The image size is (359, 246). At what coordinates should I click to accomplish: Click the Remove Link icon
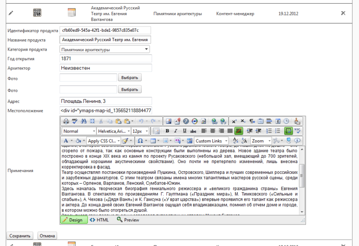tap(223, 121)
